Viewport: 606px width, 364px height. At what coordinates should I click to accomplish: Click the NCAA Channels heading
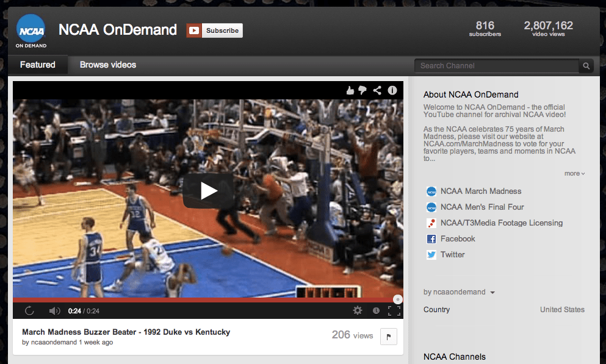pos(455,357)
